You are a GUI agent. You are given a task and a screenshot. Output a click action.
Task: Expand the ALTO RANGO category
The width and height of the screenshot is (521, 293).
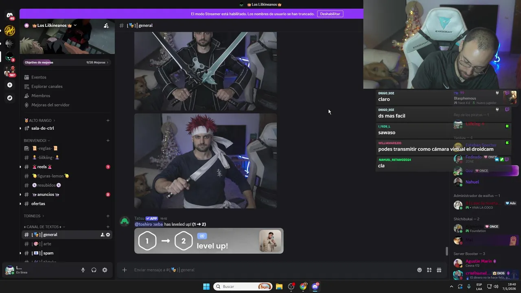pos(39,120)
